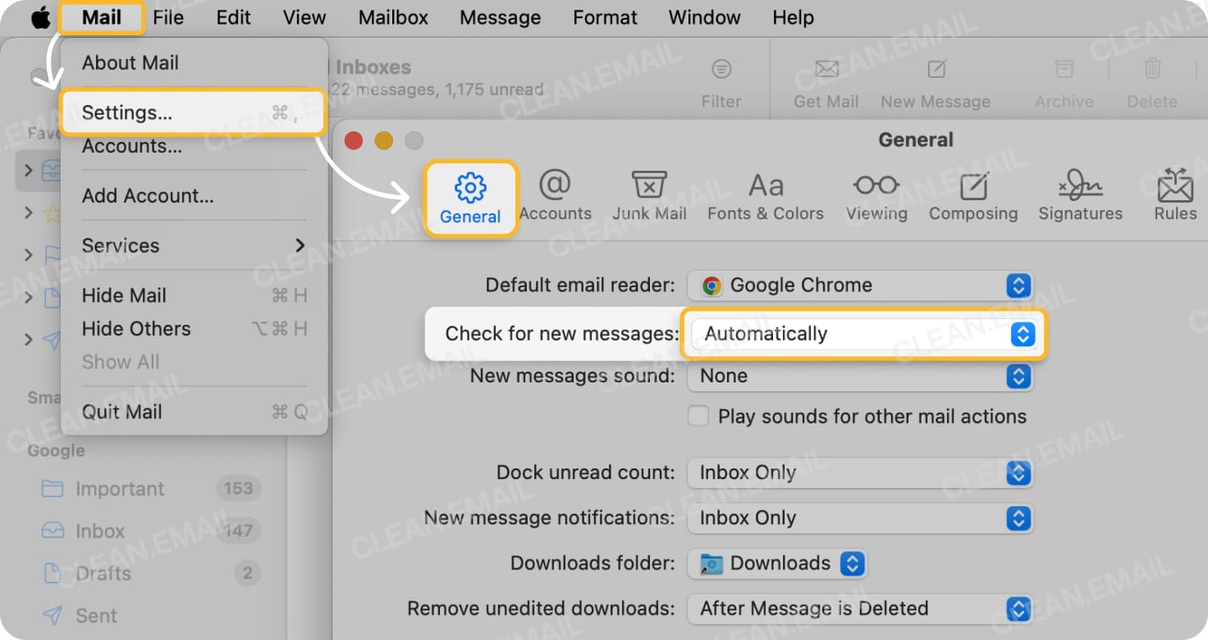Open the Format menu

[x=605, y=17]
